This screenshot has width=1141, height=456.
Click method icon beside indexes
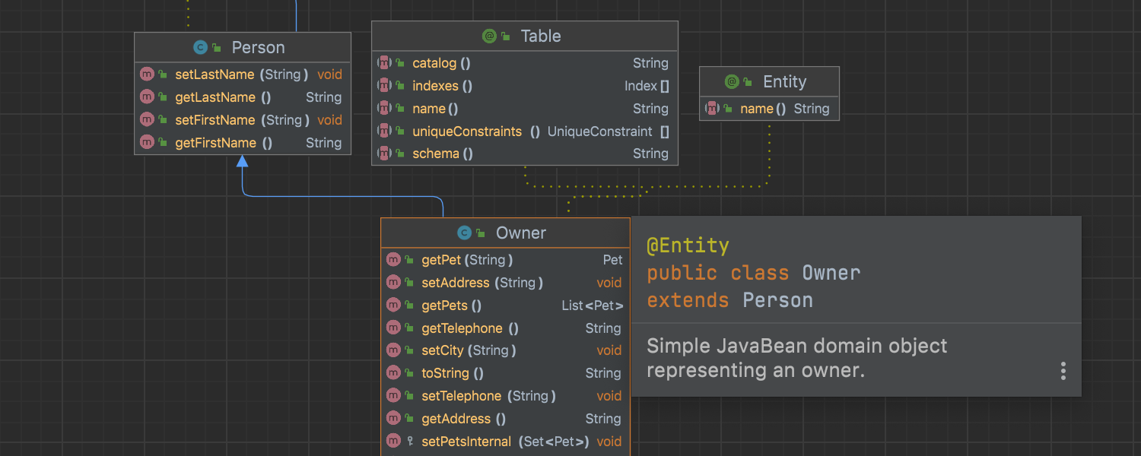[x=385, y=86]
